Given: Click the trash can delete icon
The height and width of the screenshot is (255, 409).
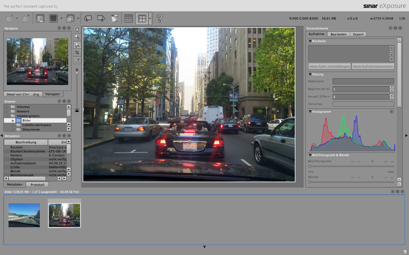Looking at the screenshot, I should click(x=114, y=18).
